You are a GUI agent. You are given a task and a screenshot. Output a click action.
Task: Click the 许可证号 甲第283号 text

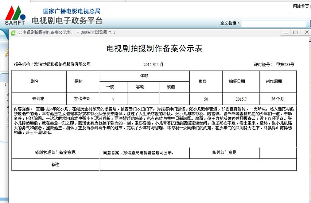pyautogui.click(x=274, y=64)
